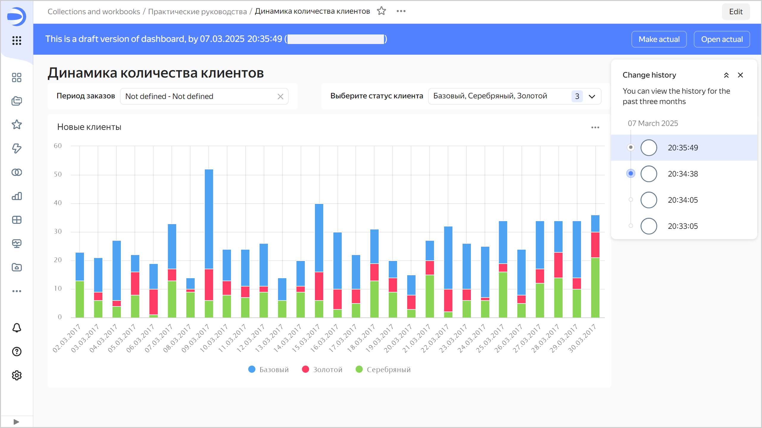Select the 20:34:05 history version
The height and width of the screenshot is (428, 762).
point(683,200)
